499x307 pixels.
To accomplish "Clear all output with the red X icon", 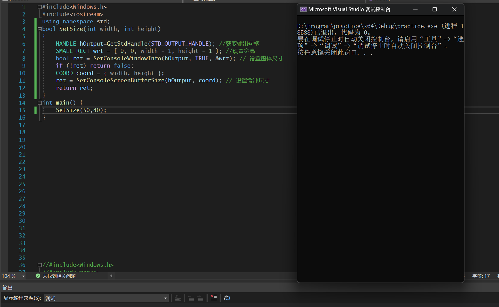I will (213, 298).
